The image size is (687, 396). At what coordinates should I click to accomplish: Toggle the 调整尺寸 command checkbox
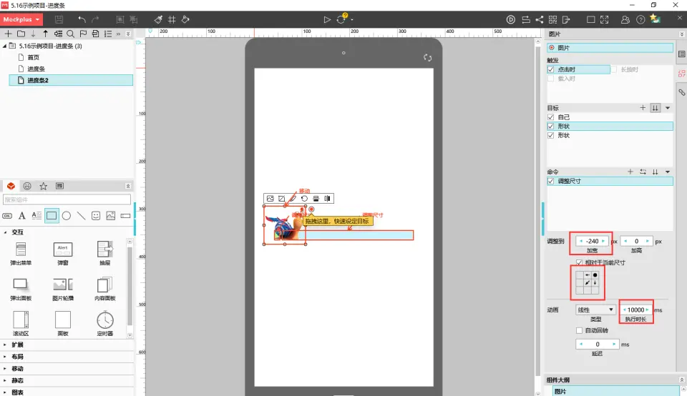(551, 181)
